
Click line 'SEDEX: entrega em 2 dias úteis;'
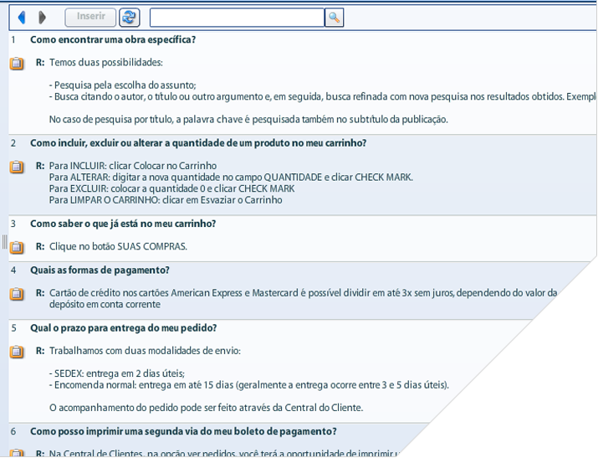[117, 373]
